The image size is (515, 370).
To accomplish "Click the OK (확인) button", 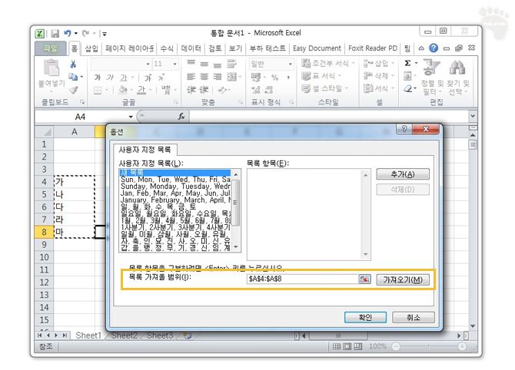I will point(365,317).
